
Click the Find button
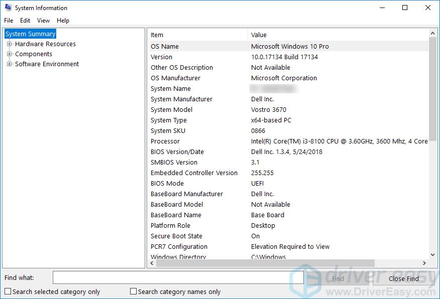[x=338, y=278]
